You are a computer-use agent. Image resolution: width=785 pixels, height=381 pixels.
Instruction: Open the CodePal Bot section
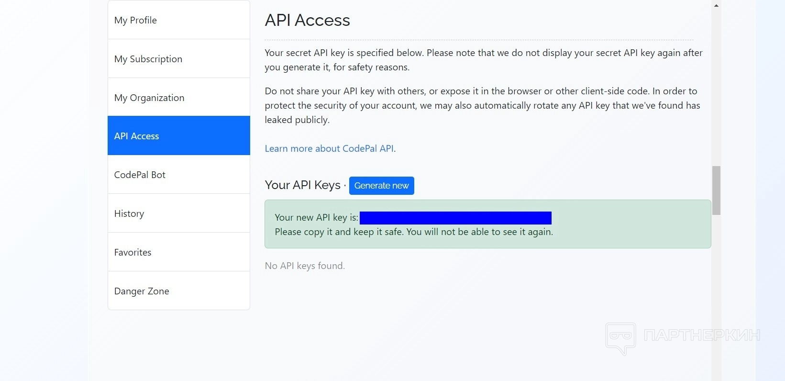(x=179, y=175)
